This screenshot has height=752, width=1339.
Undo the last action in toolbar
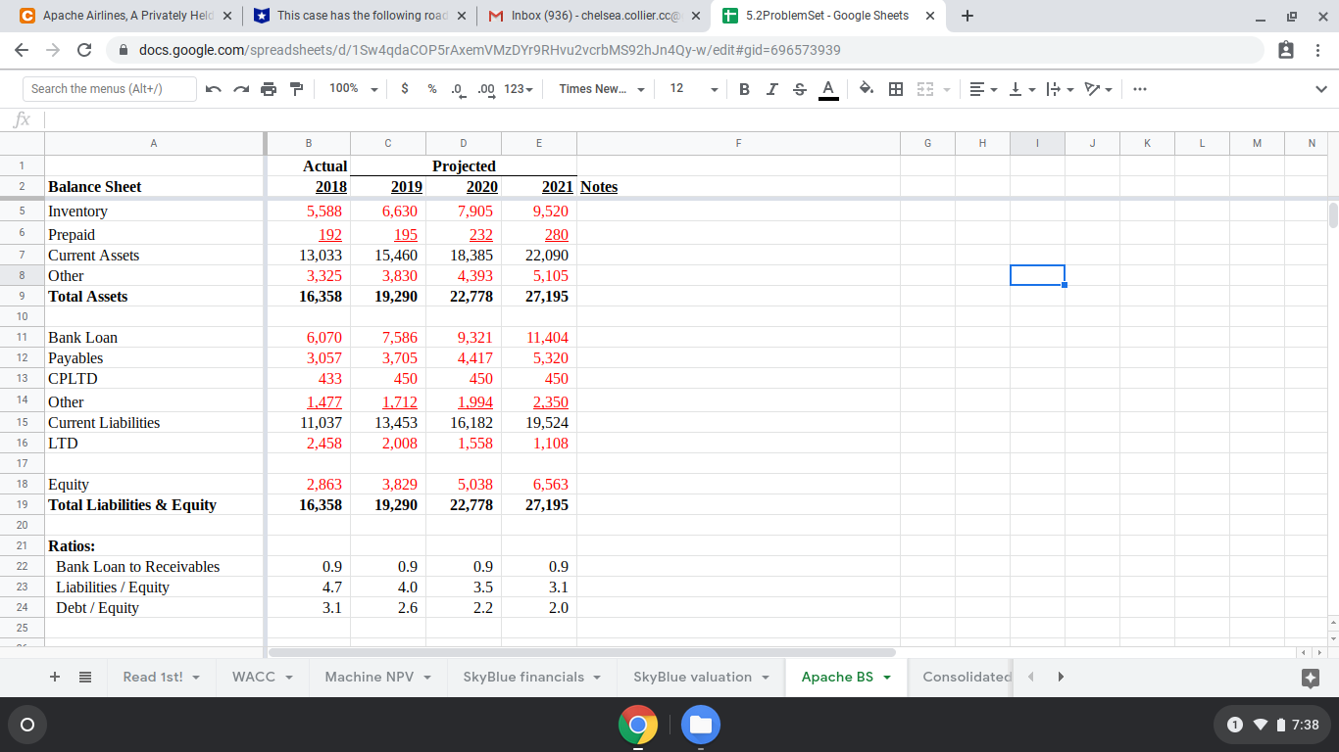point(214,89)
